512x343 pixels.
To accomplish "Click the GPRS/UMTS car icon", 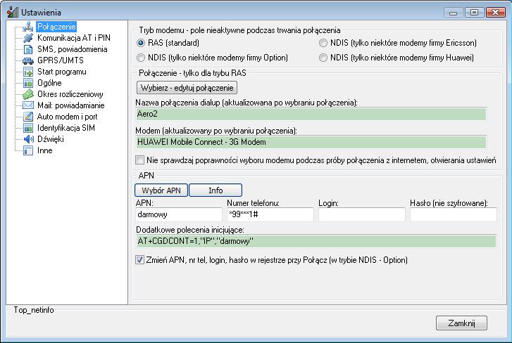I will (x=28, y=60).
